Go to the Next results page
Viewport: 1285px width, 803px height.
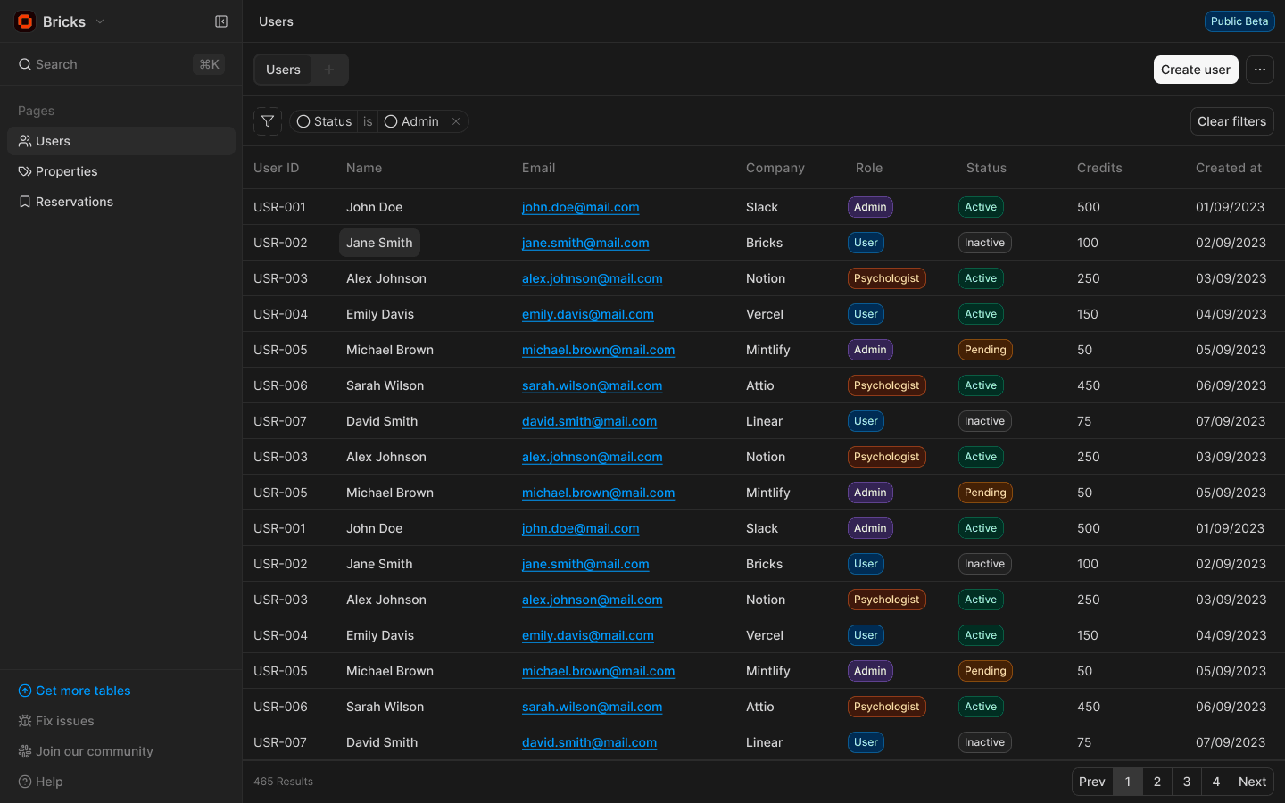coord(1252,782)
